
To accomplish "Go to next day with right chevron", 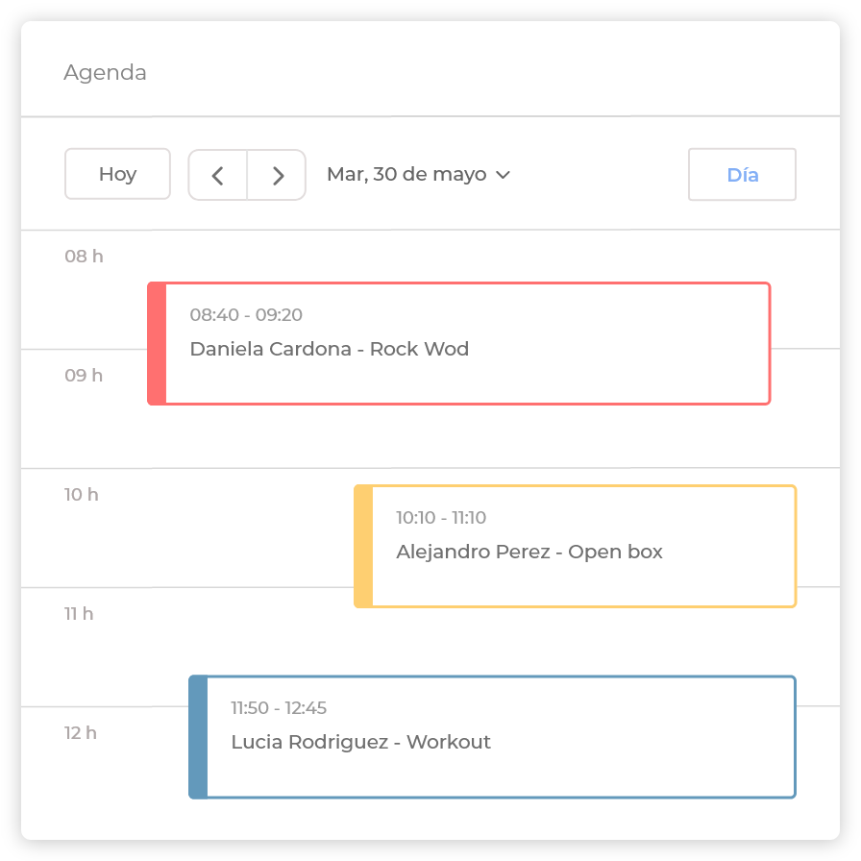I will click(x=278, y=175).
